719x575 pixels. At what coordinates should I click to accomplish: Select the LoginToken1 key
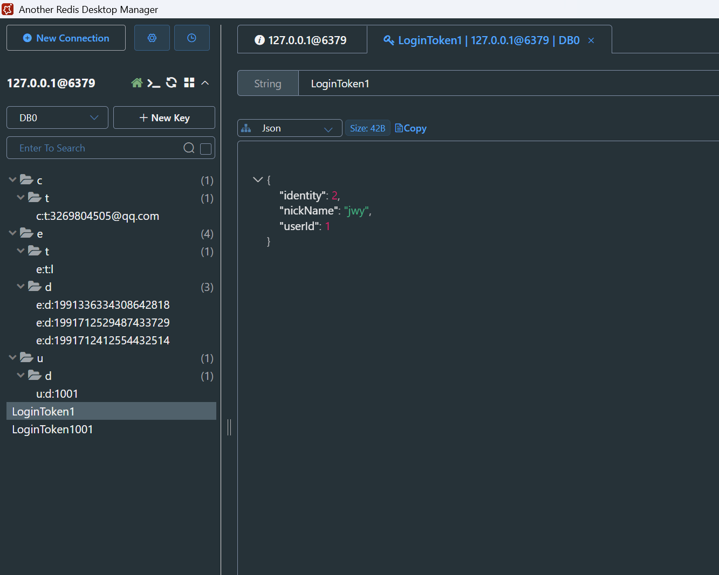111,411
